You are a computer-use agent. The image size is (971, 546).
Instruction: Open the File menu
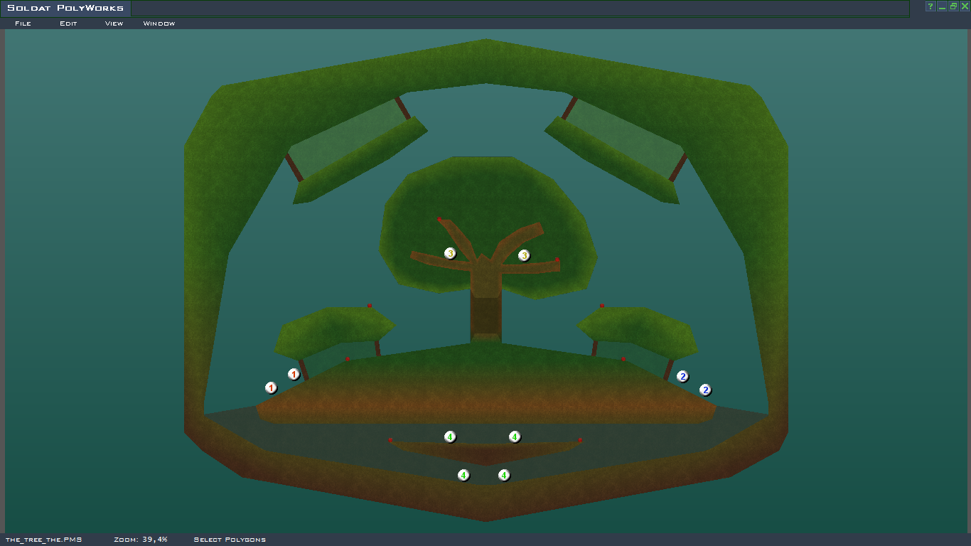tap(23, 23)
